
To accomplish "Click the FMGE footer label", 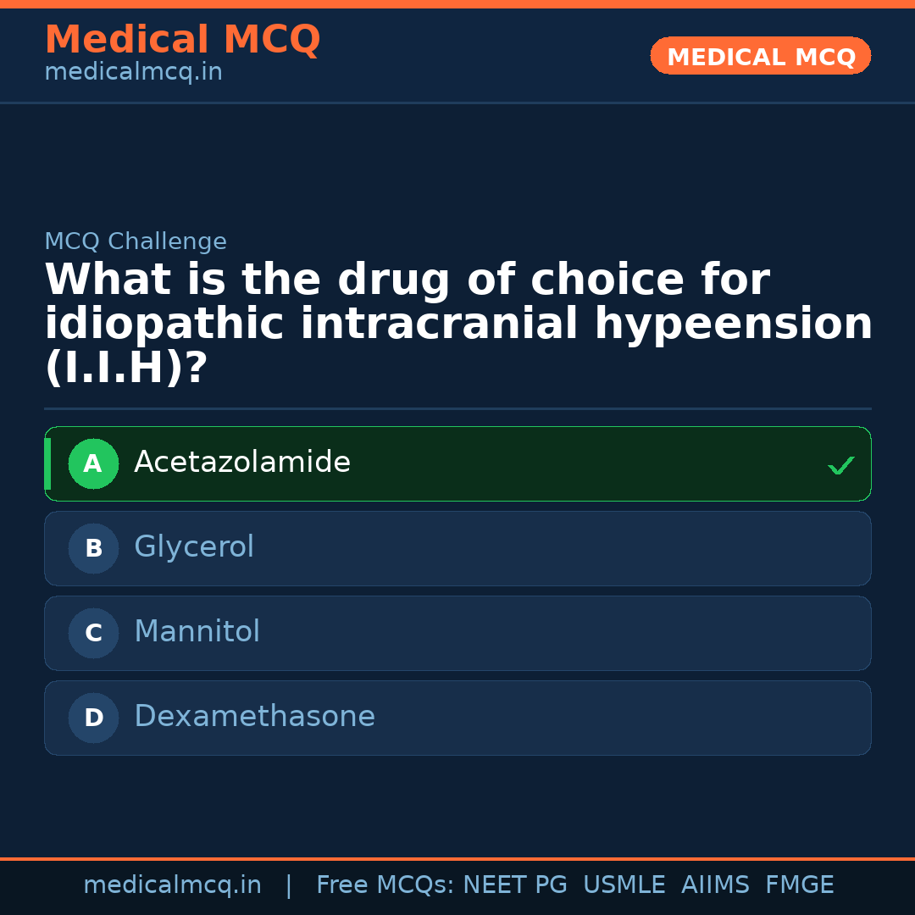I will [x=799, y=885].
